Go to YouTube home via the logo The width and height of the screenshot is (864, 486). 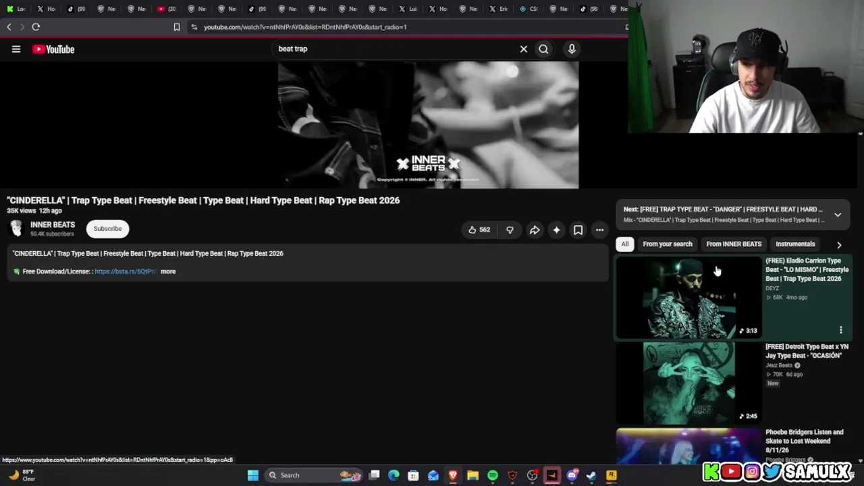point(53,49)
